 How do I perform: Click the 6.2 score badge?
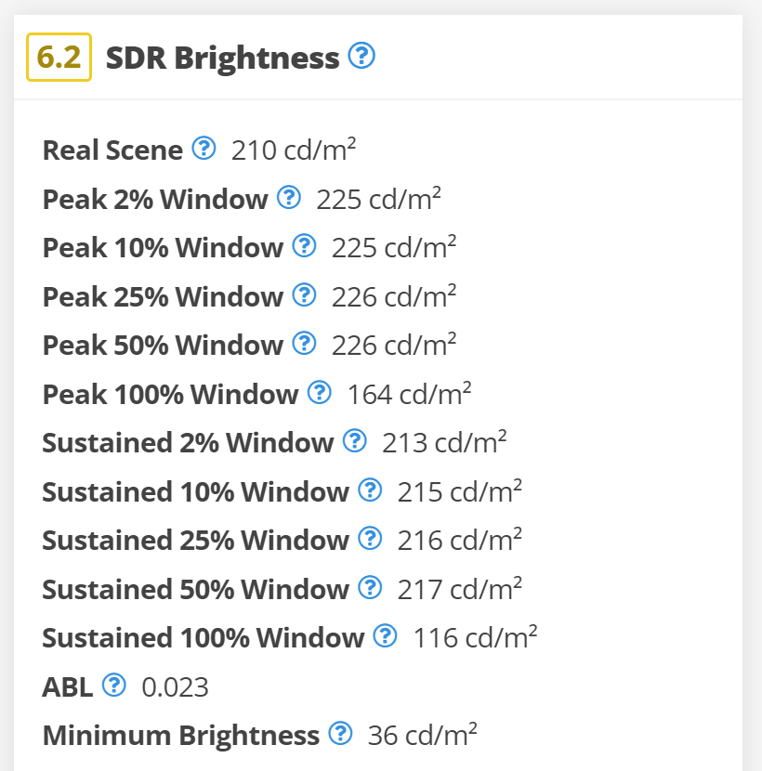click(x=59, y=57)
